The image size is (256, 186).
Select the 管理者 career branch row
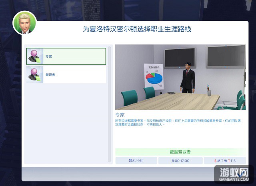click(66, 75)
